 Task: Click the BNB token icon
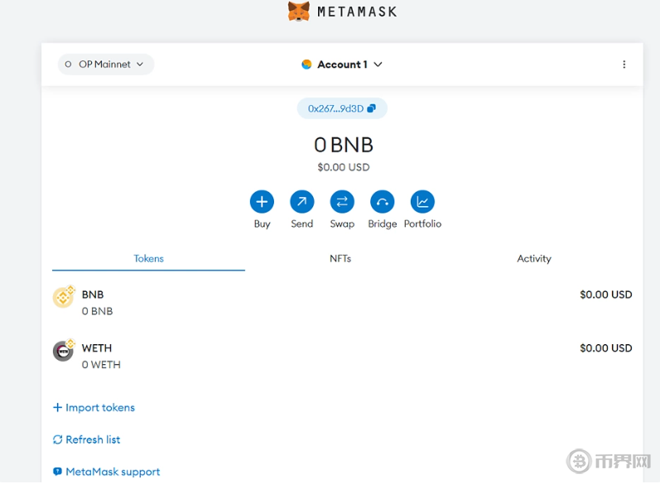(x=64, y=298)
